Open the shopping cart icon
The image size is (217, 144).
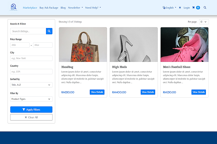[x=193, y=8]
